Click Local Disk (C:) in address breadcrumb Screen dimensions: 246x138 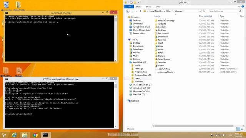[x=156, y=11]
